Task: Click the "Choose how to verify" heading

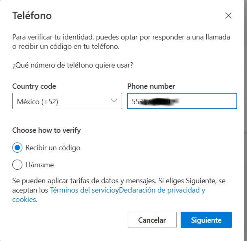Action: point(46,130)
